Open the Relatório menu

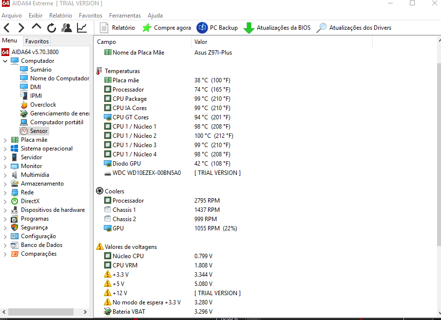point(60,16)
